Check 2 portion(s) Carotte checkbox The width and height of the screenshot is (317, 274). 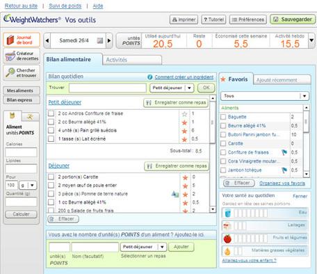51,177
